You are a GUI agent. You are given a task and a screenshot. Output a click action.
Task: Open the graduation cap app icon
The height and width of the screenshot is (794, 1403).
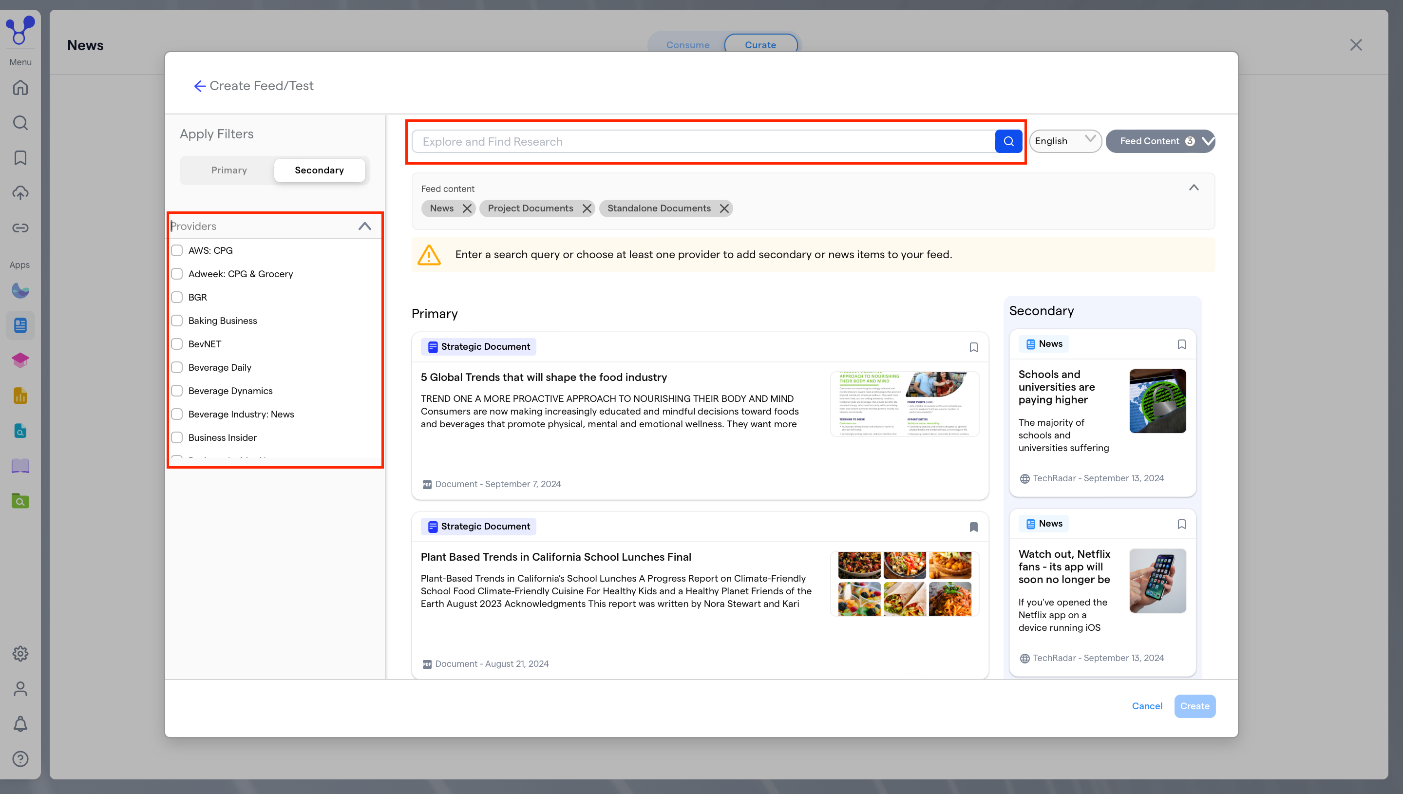(20, 360)
